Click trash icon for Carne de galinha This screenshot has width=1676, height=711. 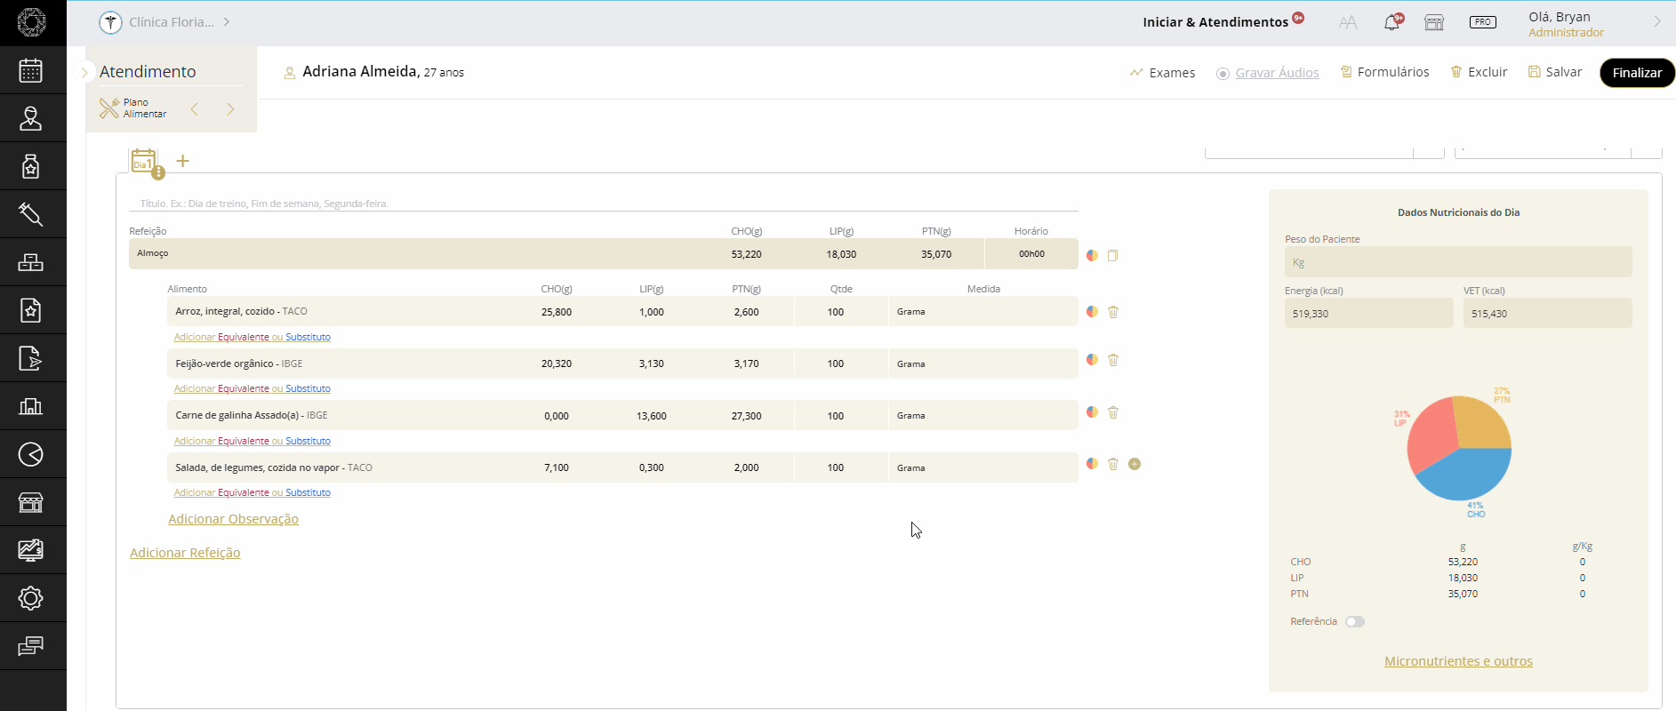(x=1113, y=412)
